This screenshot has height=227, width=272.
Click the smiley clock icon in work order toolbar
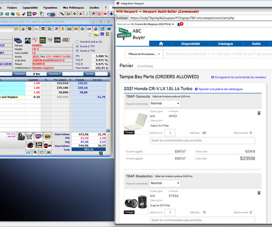(x=16, y=29)
